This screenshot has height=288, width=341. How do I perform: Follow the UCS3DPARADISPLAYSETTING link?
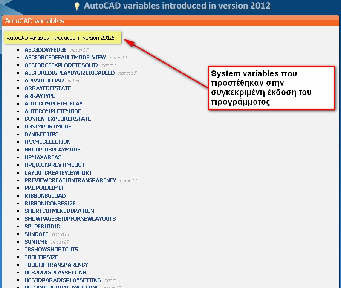pos(63,280)
